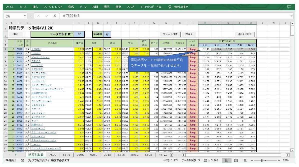Open the G-FACTORY stock name link
Viewport: 299px width, 167px height.
click(42, 97)
